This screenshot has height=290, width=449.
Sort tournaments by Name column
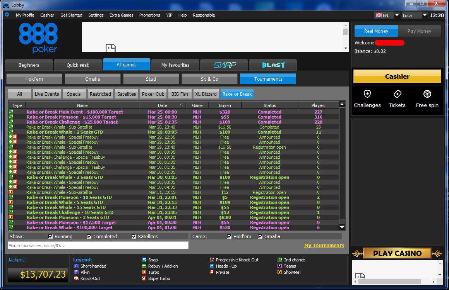coord(82,105)
